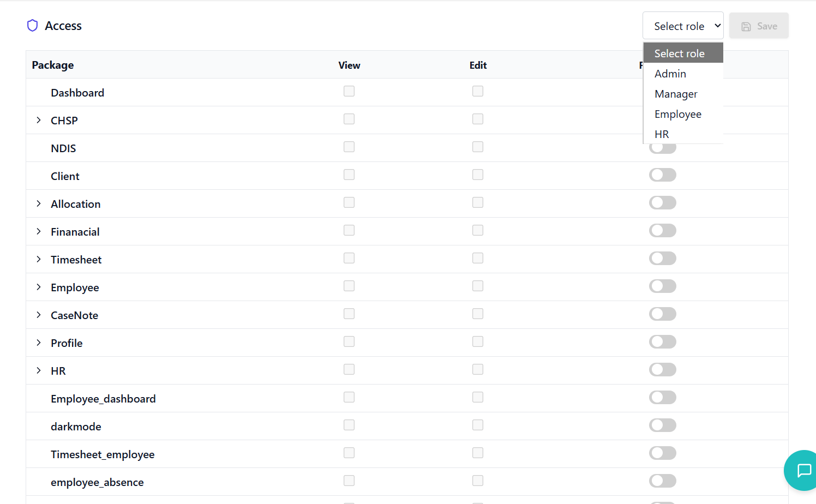The width and height of the screenshot is (816, 504).
Task: Expand the Profile package chevron
Action: pyautogui.click(x=39, y=343)
